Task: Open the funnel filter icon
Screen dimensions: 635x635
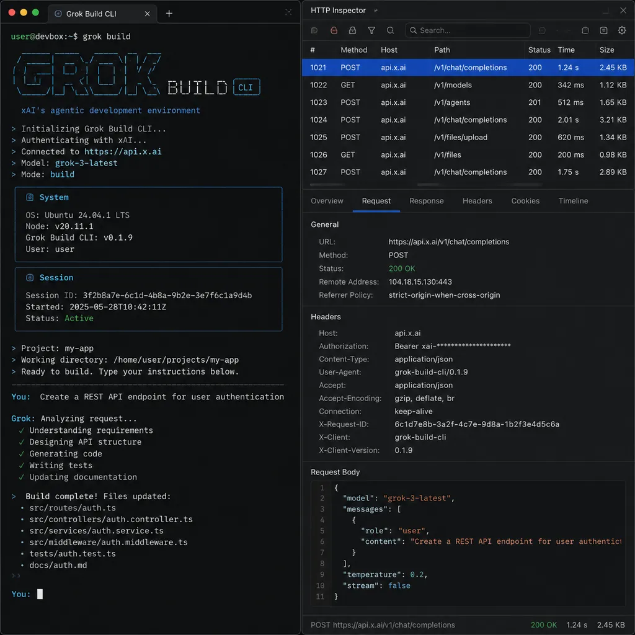Action: [x=371, y=30]
